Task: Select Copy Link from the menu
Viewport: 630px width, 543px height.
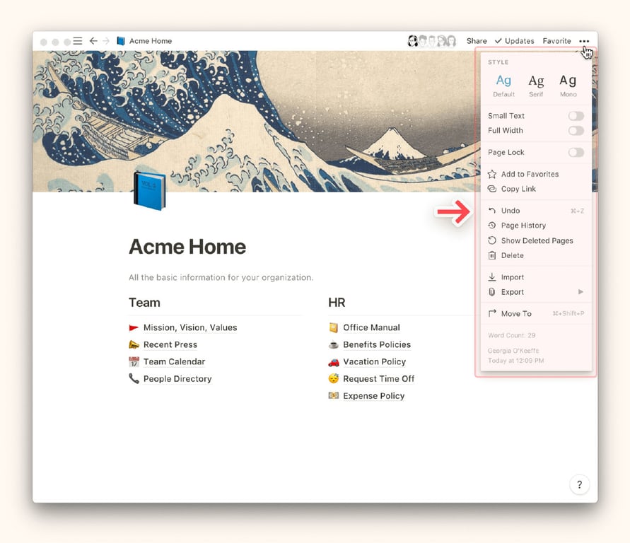Action: [518, 189]
